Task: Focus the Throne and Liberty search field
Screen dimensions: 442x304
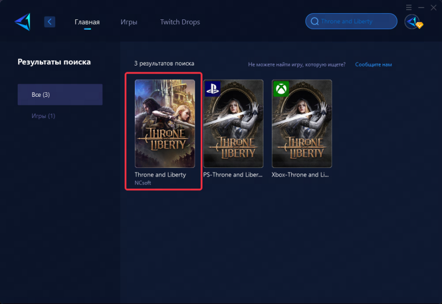Action: 351,21
